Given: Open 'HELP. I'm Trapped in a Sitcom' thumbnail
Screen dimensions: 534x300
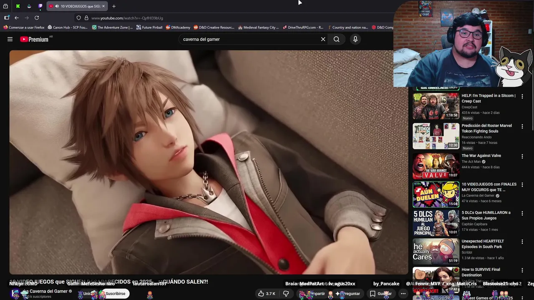Looking at the screenshot, I should [436, 106].
